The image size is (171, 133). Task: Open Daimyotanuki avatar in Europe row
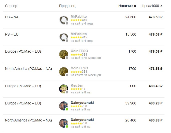[64, 106]
